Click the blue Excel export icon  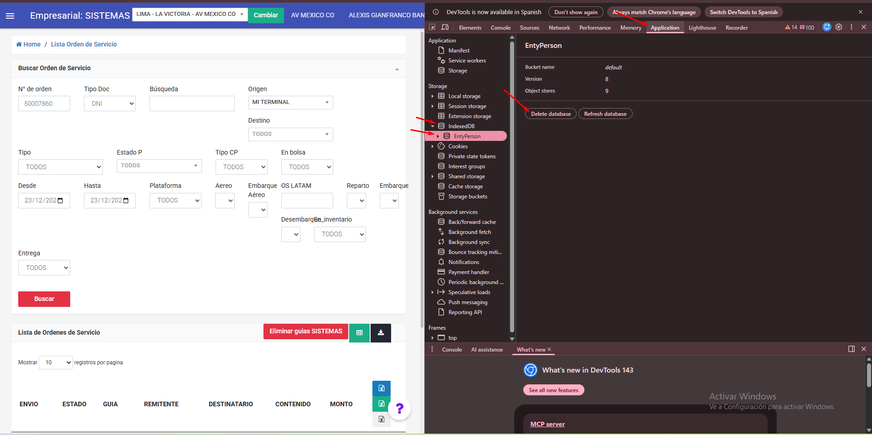(x=382, y=388)
